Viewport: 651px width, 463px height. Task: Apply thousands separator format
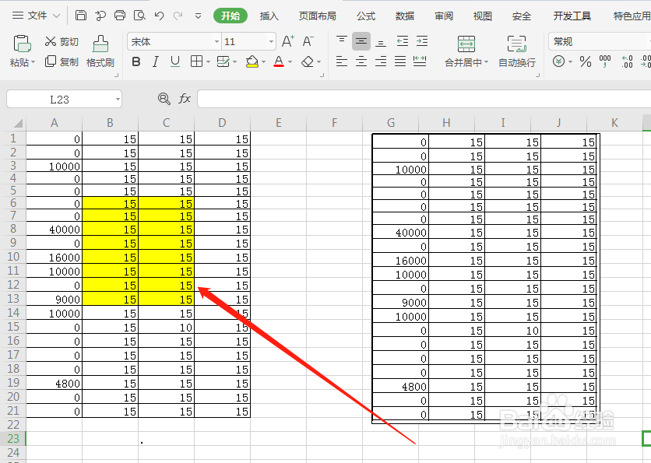point(605,61)
